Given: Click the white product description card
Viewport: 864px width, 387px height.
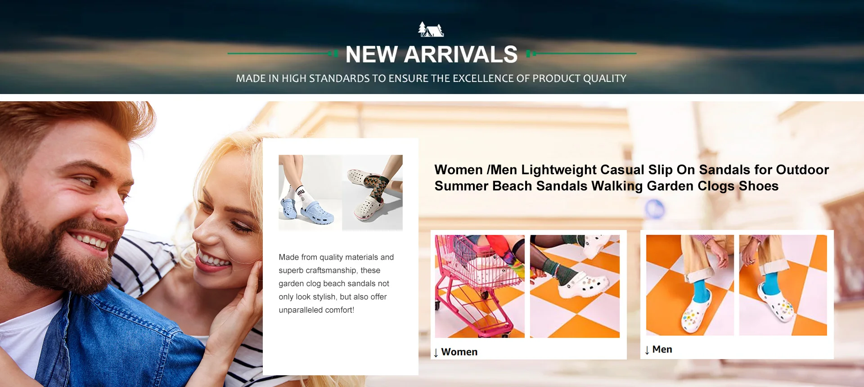Looking at the screenshot, I should pos(341,256).
